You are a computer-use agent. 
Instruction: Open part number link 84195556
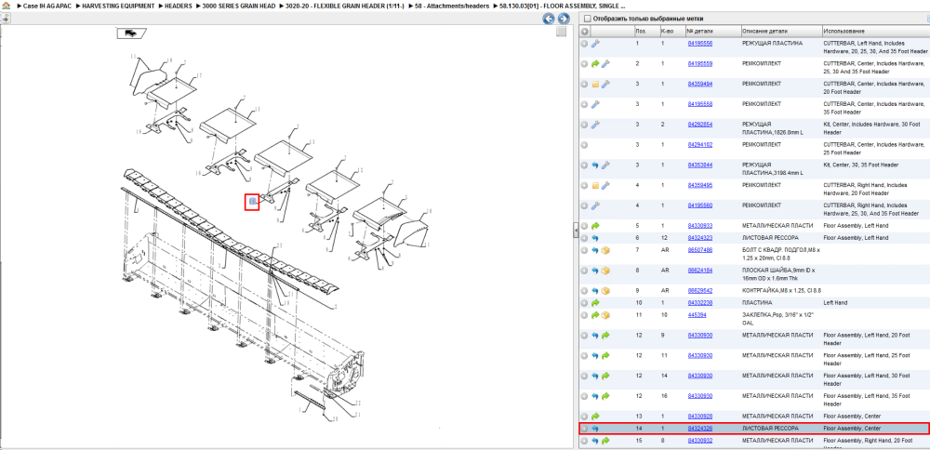click(x=700, y=44)
